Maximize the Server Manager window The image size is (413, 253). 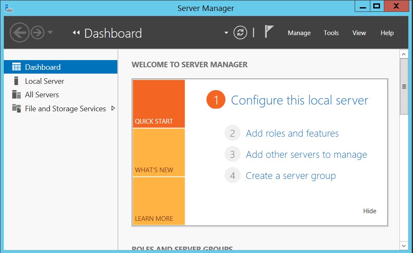coord(377,6)
